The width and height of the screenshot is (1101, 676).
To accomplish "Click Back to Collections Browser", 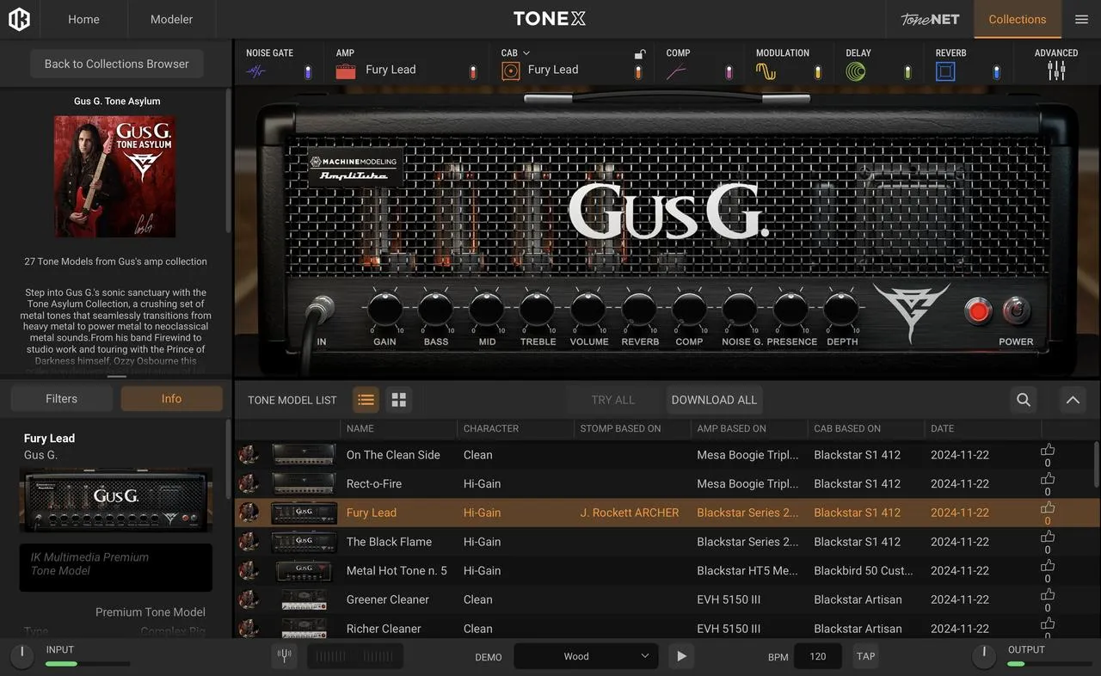I will click(117, 64).
